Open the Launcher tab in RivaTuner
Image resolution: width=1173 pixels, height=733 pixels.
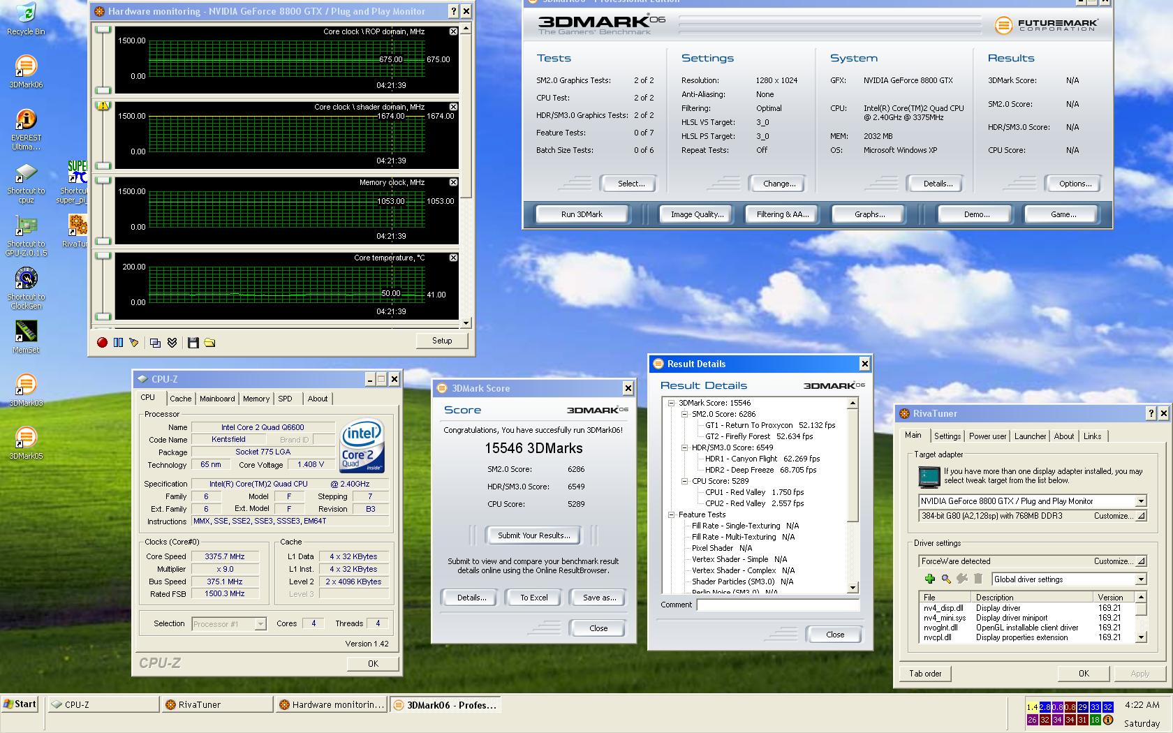click(1030, 436)
